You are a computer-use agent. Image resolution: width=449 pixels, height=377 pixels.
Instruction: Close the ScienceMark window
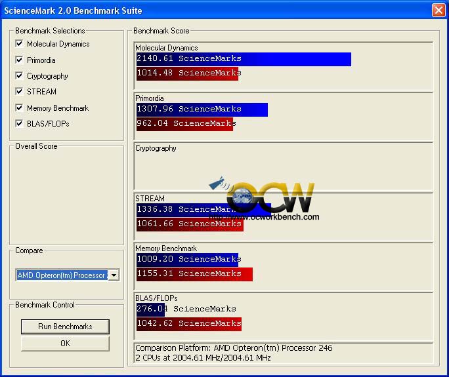point(438,10)
